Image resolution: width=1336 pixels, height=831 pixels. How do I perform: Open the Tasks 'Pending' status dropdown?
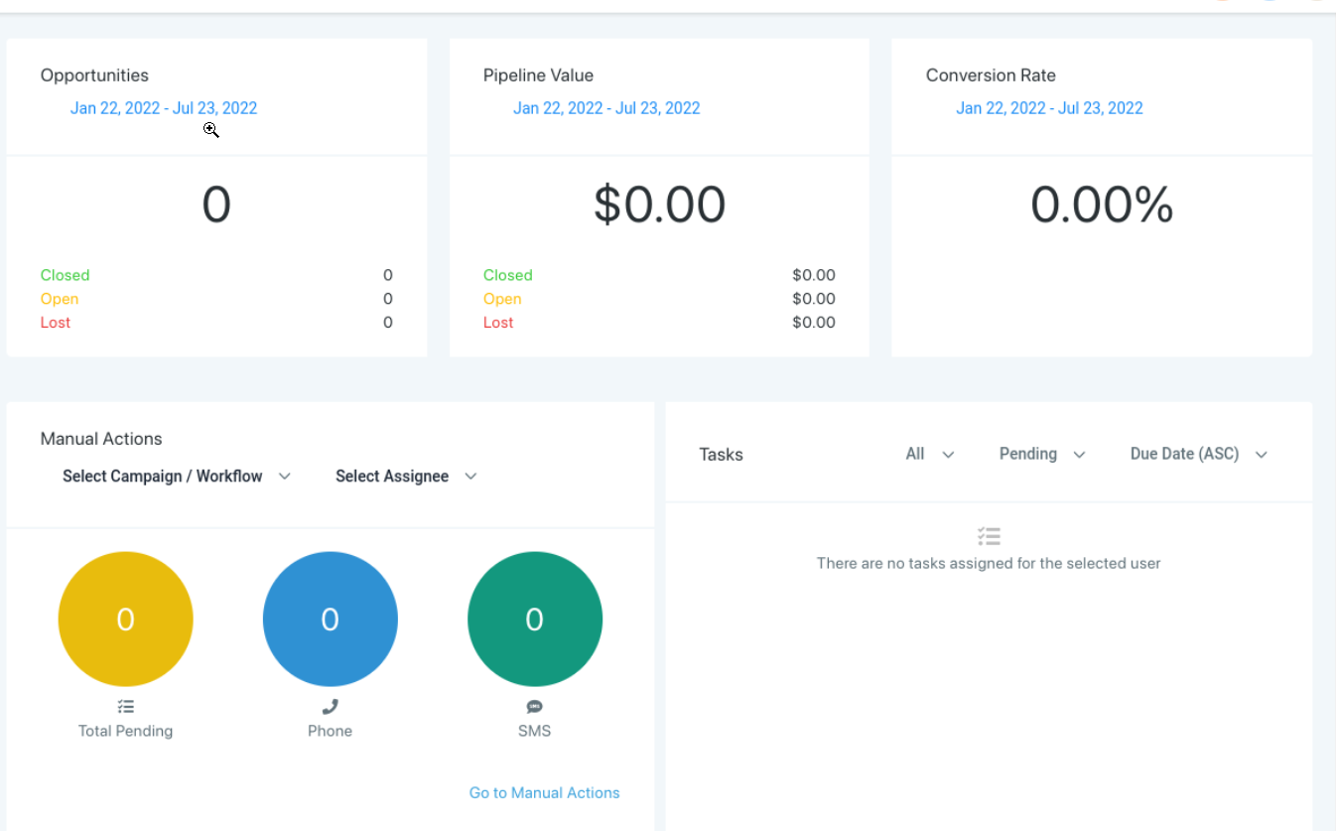coord(1042,454)
